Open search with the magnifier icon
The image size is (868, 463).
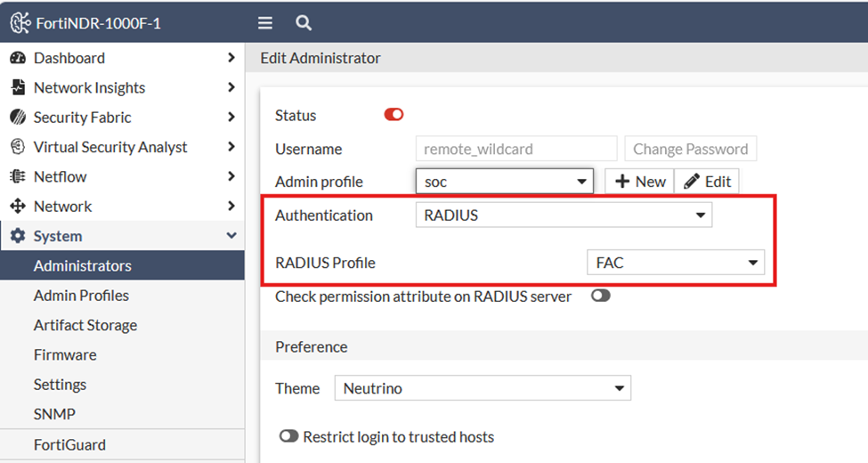pos(304,23)
